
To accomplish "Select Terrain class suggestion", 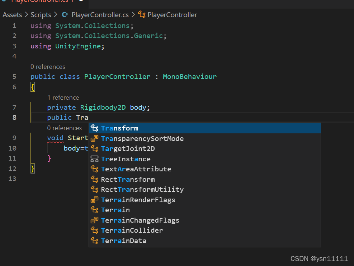I will tap(205, 210).
